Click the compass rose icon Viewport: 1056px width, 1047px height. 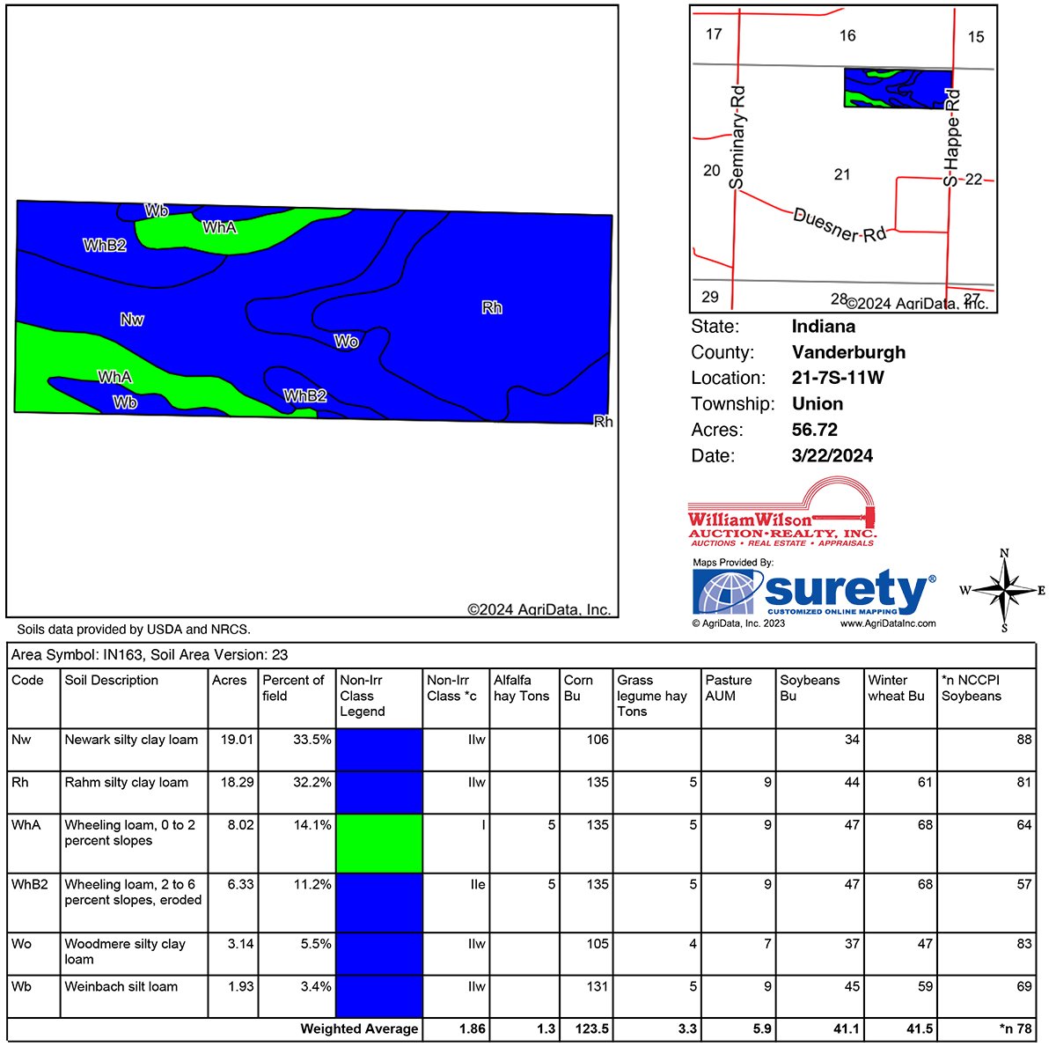[x=1004, y=590]
